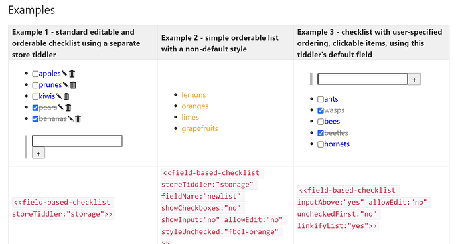This screenshot has height=244, width=458.
Task: Click the pencil icon next to pears
Action: [60, 107]
